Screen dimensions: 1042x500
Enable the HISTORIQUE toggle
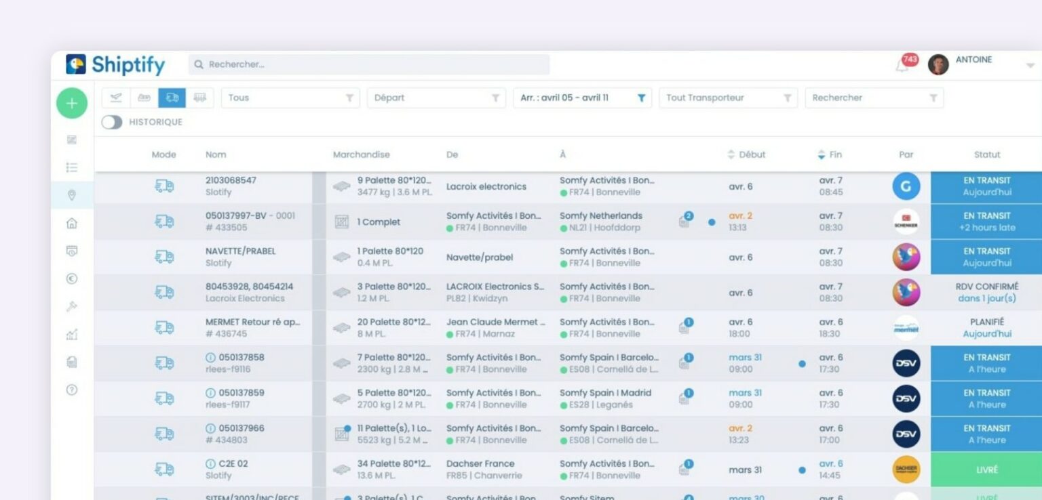coord(112,122)
